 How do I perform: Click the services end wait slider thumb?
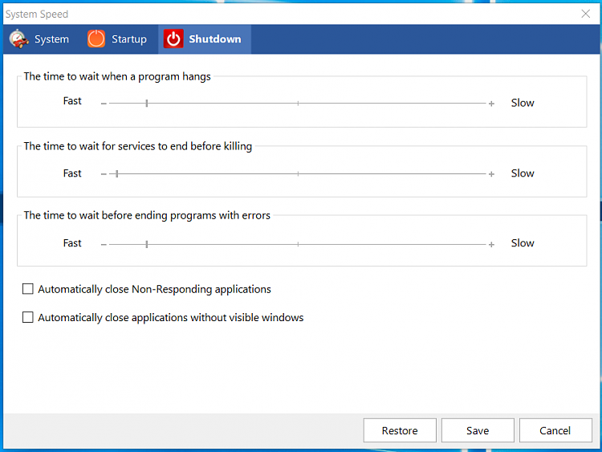(117, 174)
